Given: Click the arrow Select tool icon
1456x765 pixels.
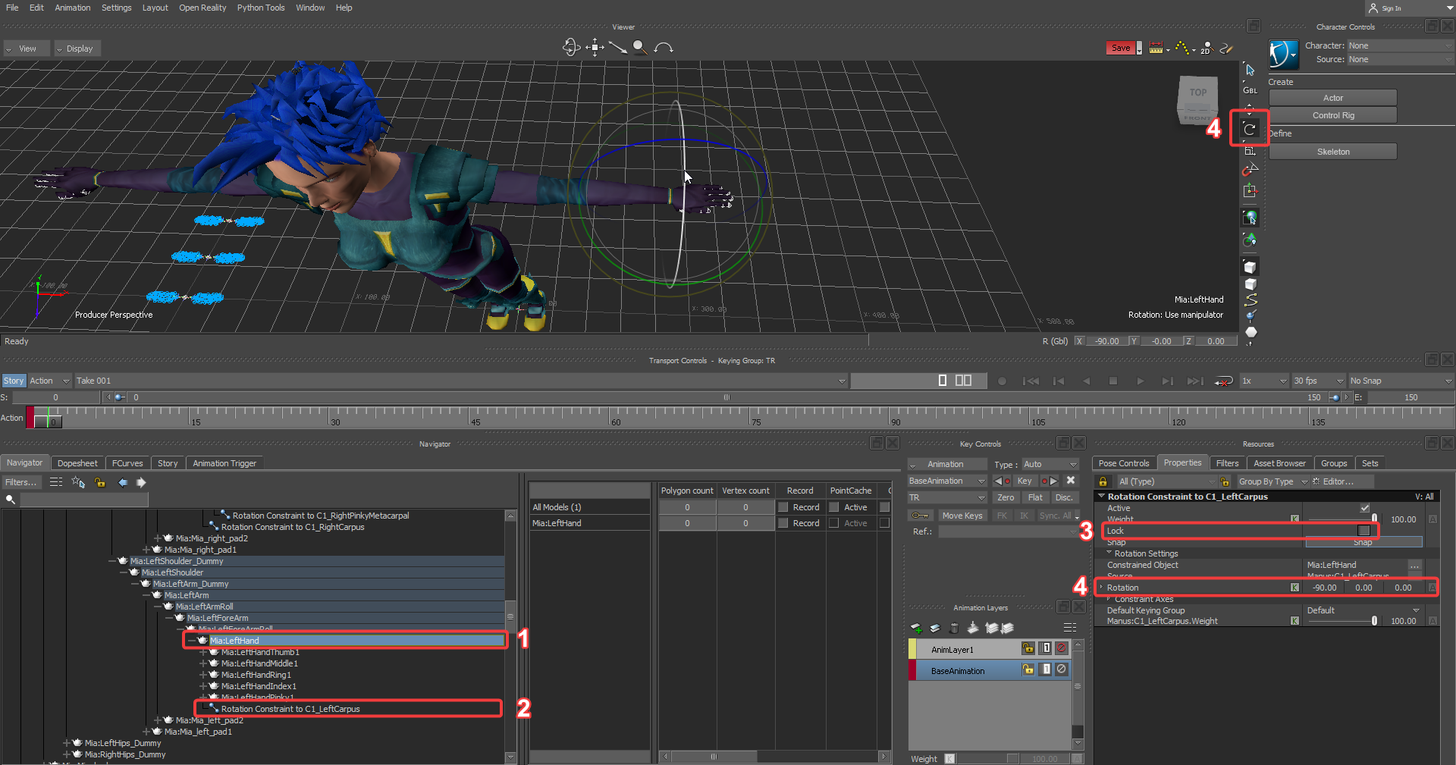Looking at the screenshot, I should point(1250,71).
